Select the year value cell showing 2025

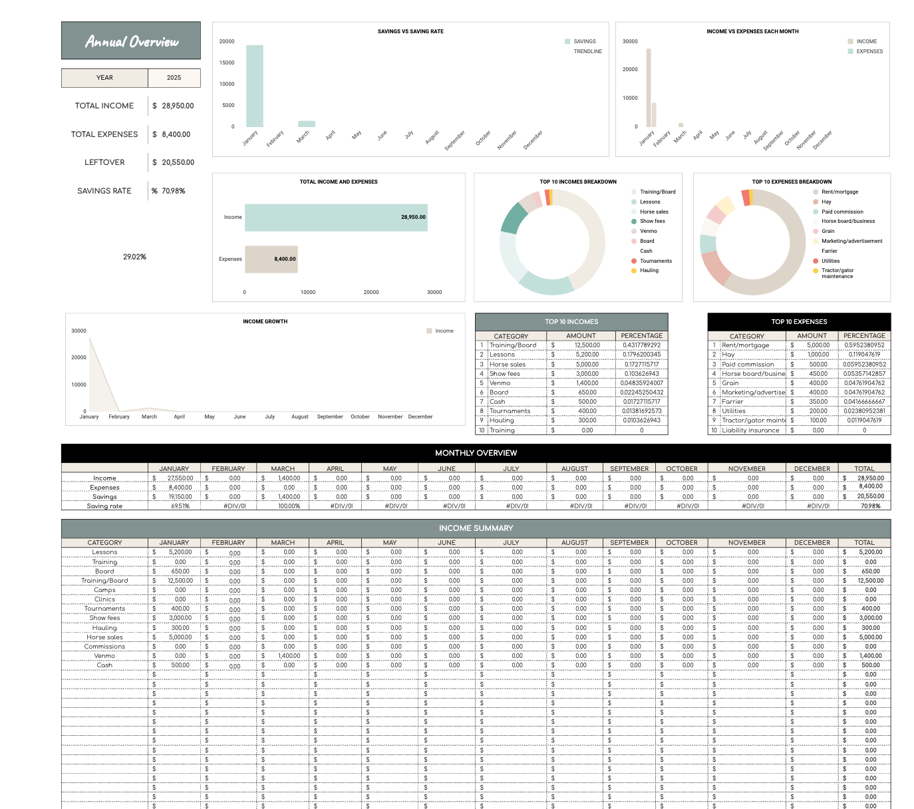point(174,78)
